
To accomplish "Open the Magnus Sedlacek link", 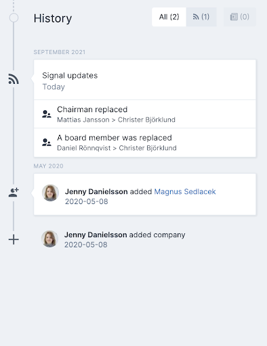I will coord(185,191).
